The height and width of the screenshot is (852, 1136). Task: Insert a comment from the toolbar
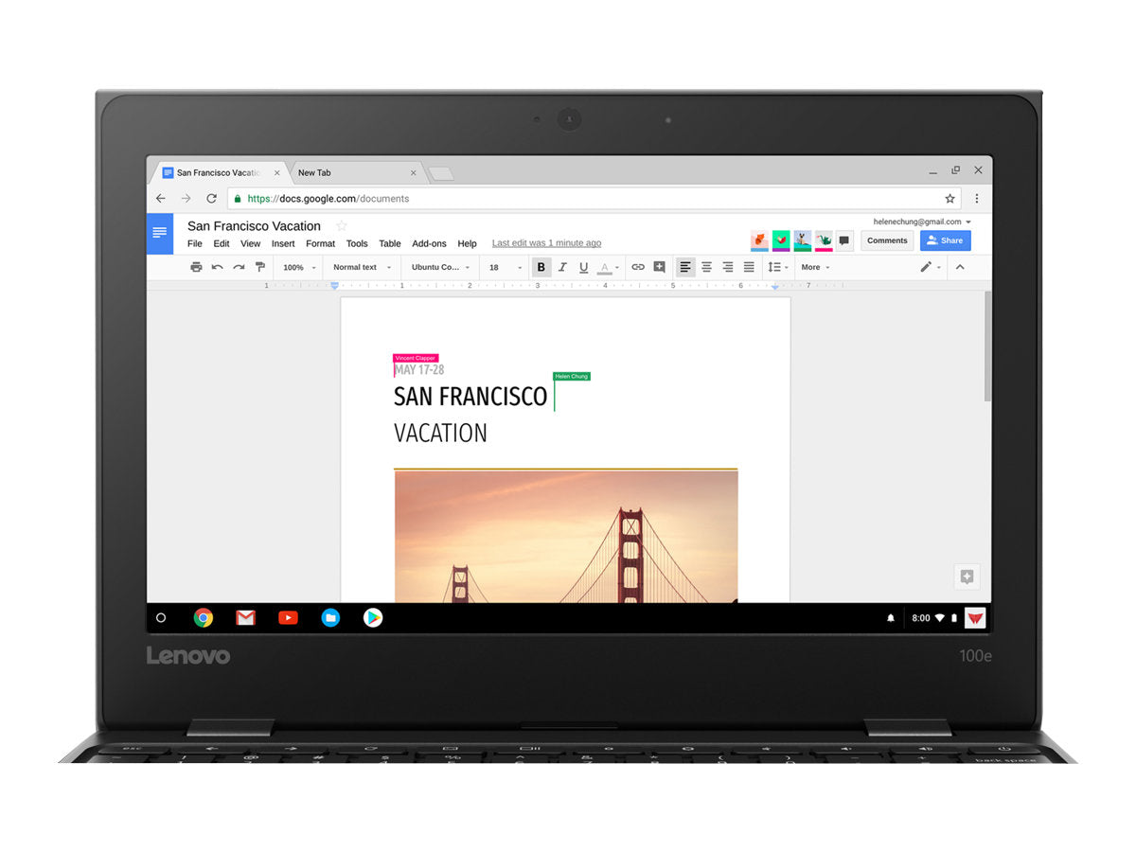pyautogui.click(x=659, y=267)
